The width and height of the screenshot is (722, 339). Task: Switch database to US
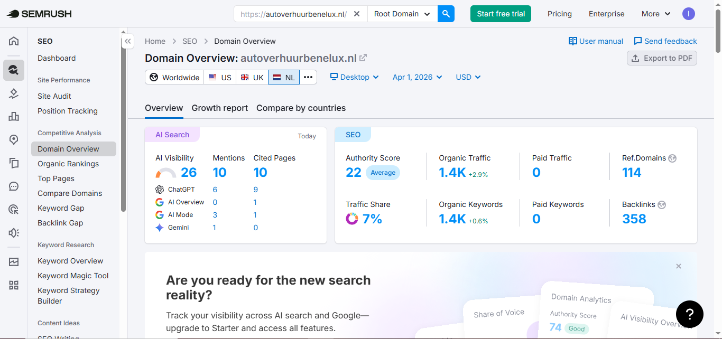[220, 77]
